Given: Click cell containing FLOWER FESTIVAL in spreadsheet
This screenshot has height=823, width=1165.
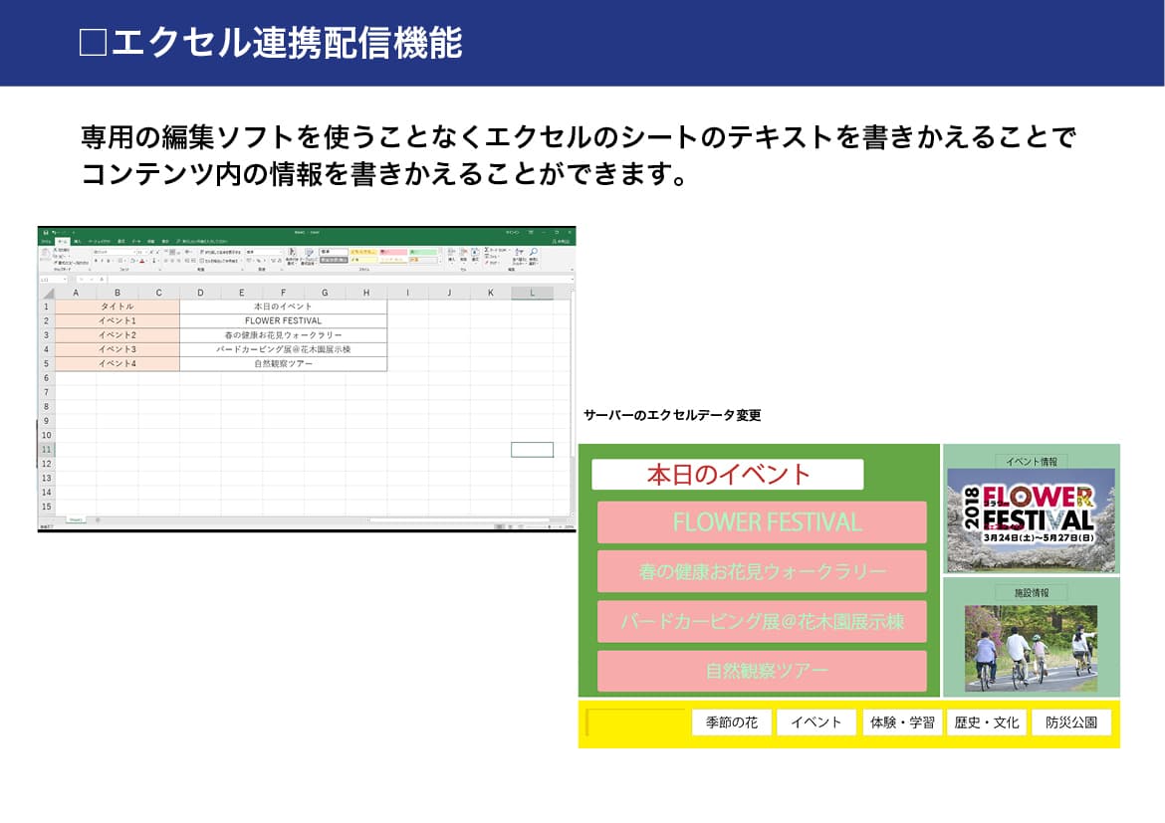Looking at the screenshot, I should click(x=283, y=320).
